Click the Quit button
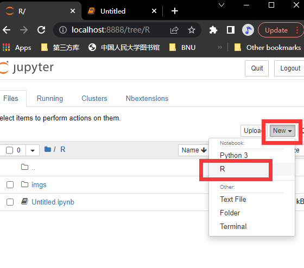The width and height of the screenshot is (304, 268). click(257, 68)
